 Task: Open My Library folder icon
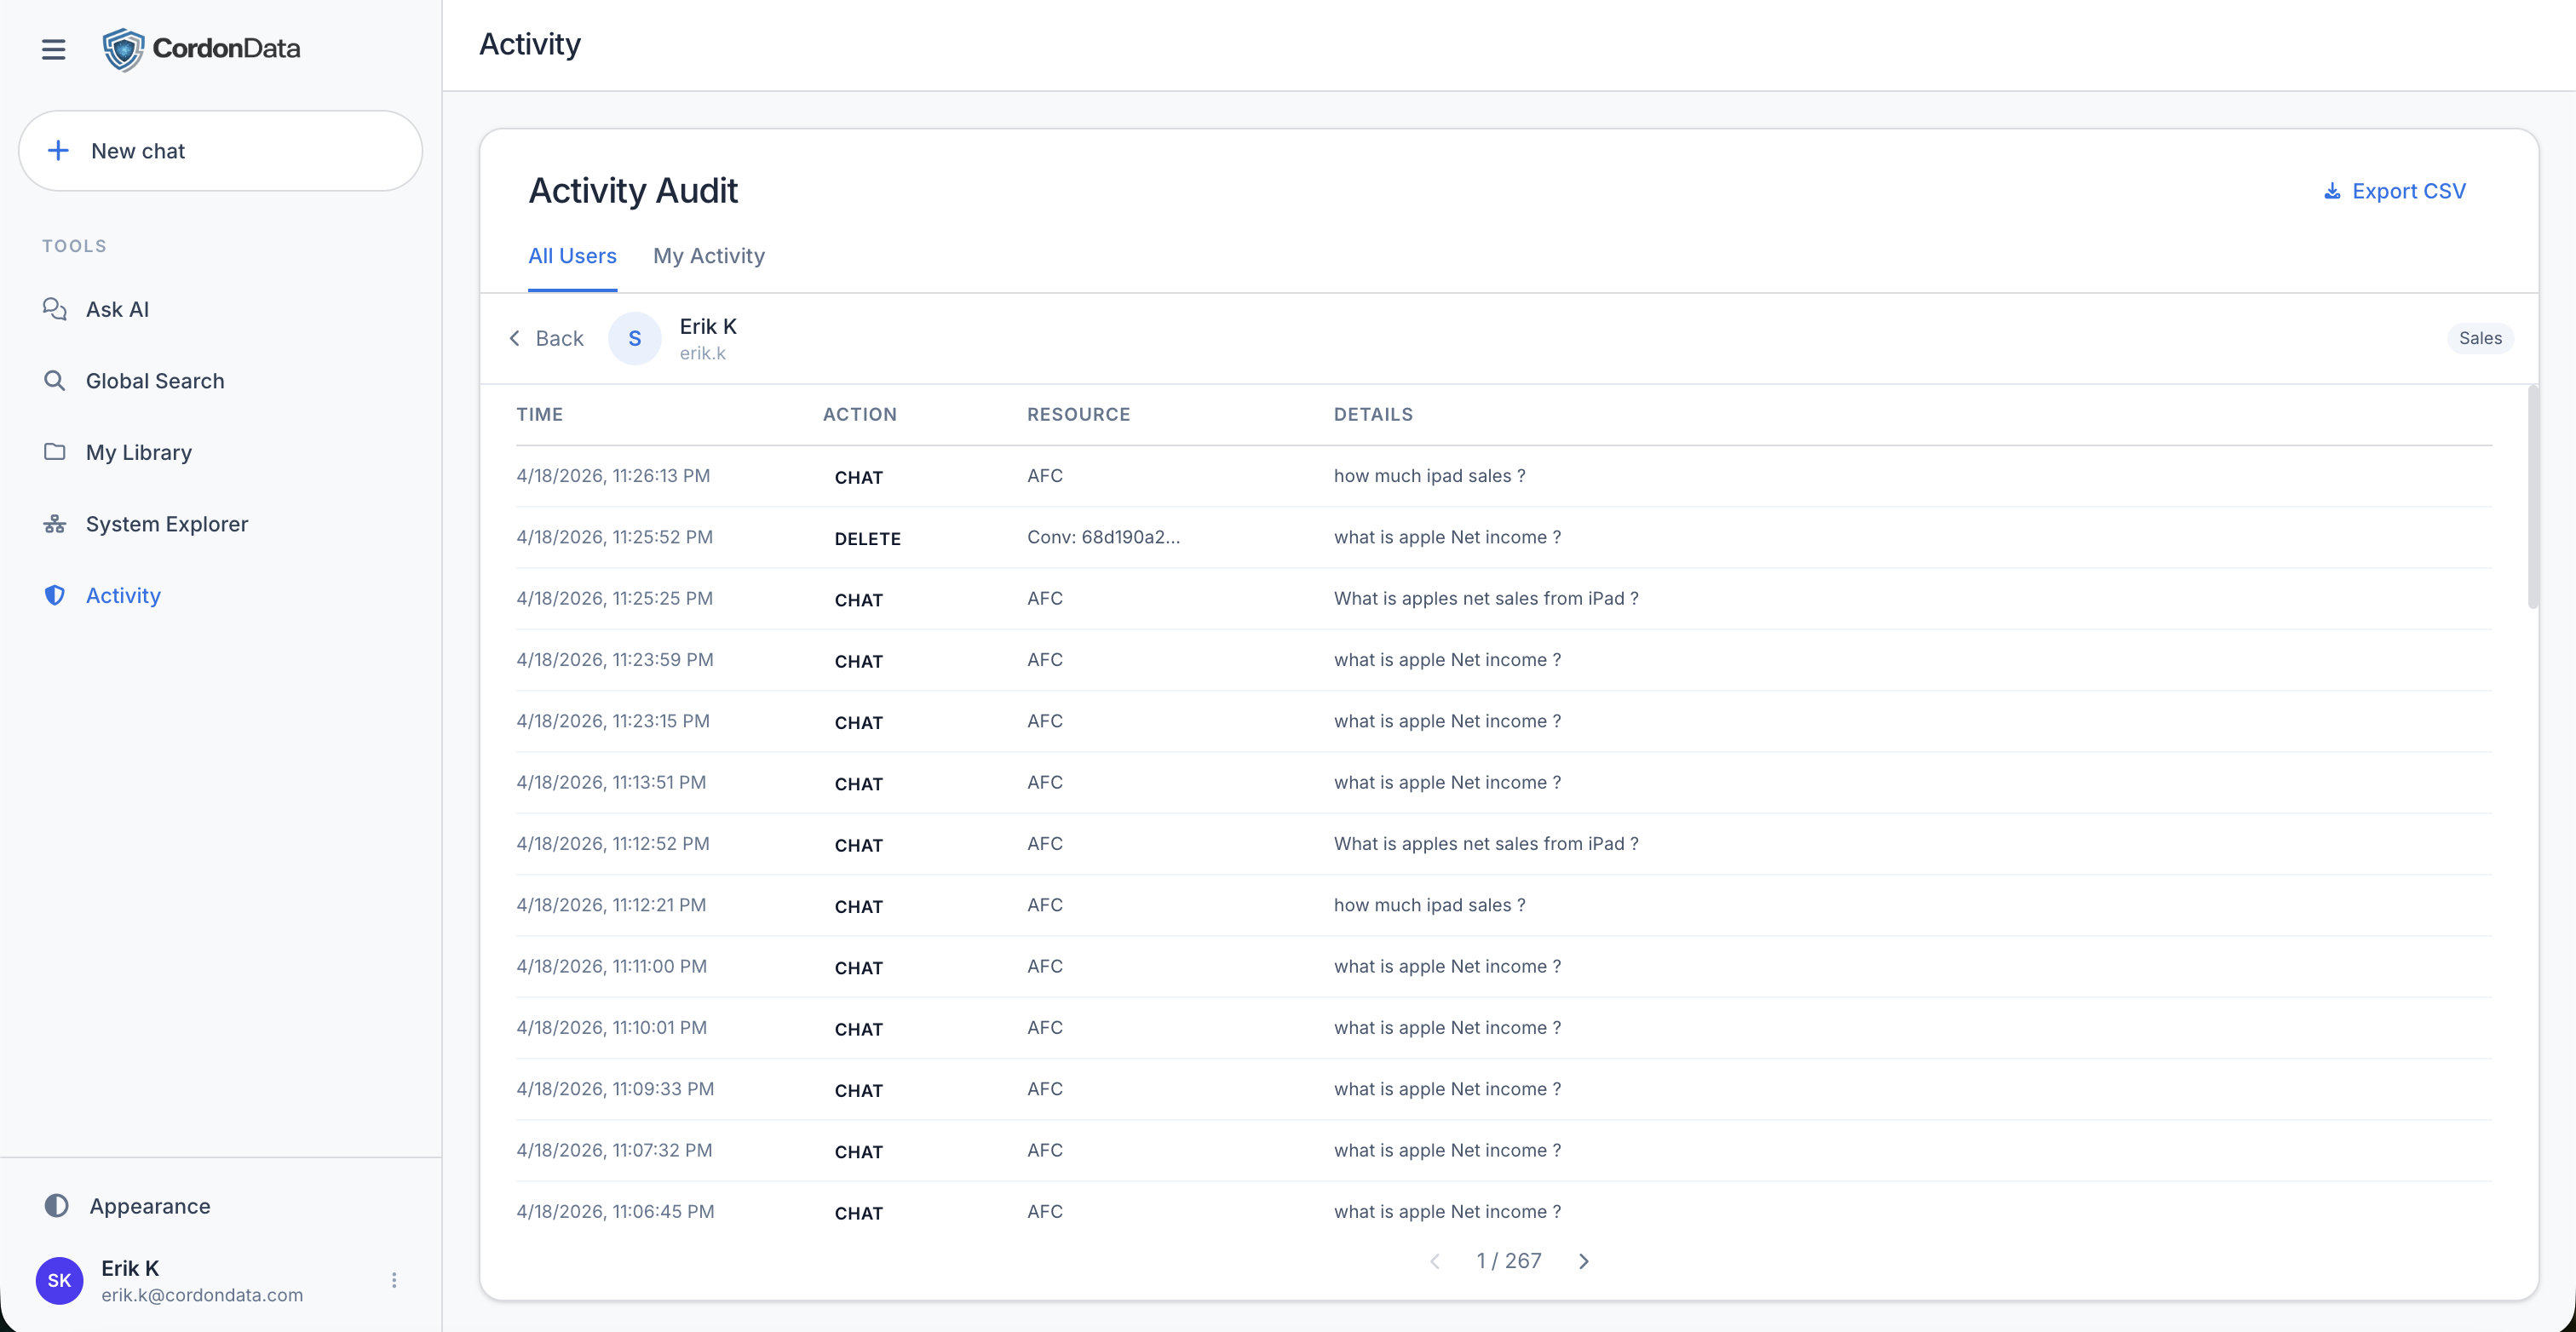pyautogui.click(x=55, y=452)
